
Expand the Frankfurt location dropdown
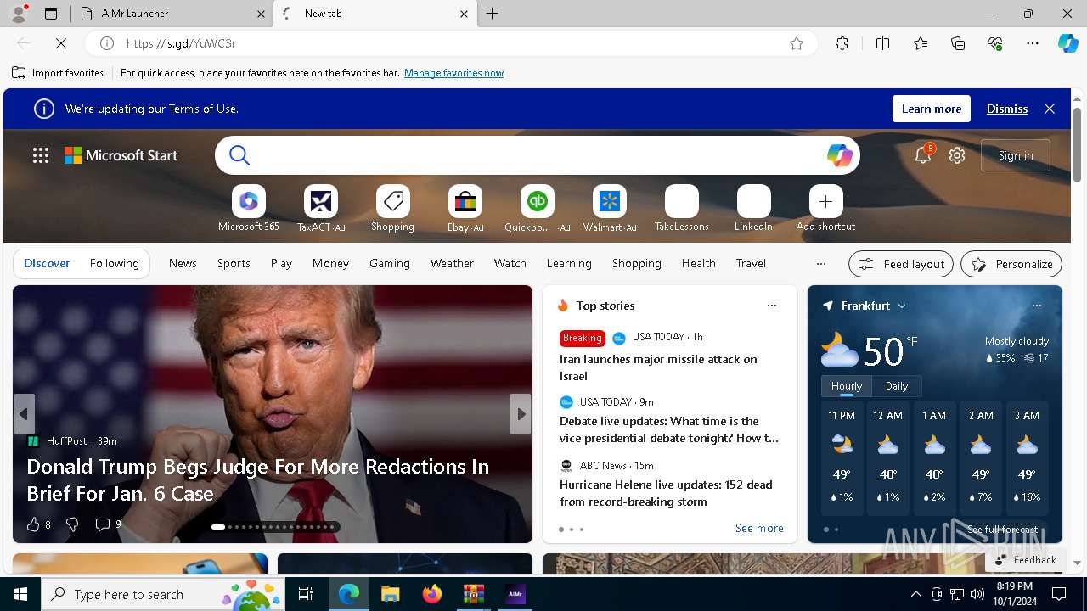click(902, 305)
